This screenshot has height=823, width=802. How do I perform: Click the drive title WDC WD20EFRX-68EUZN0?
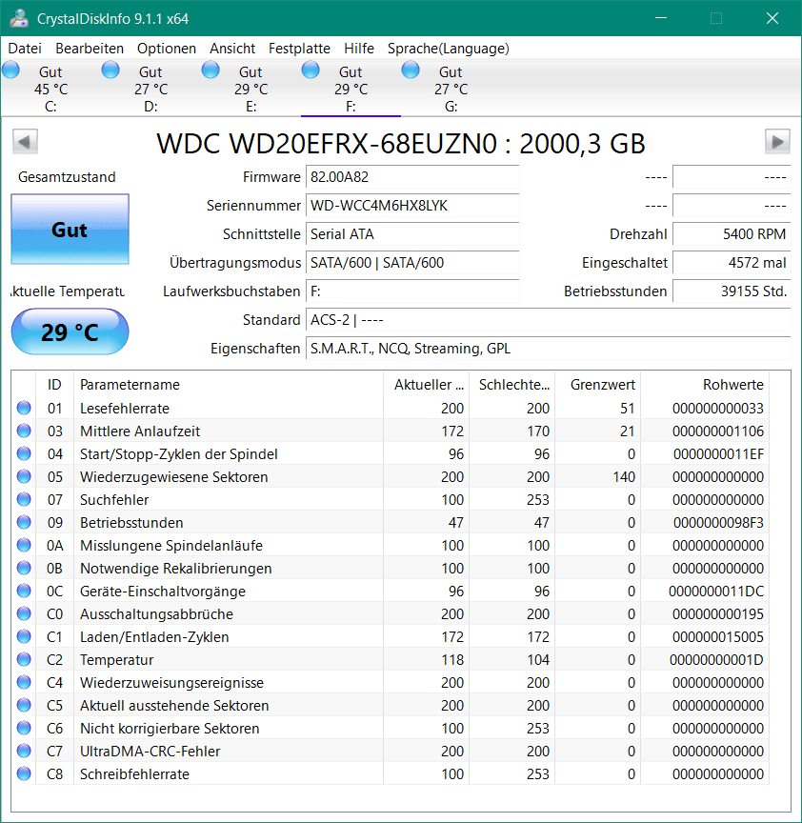click(400, 143)
